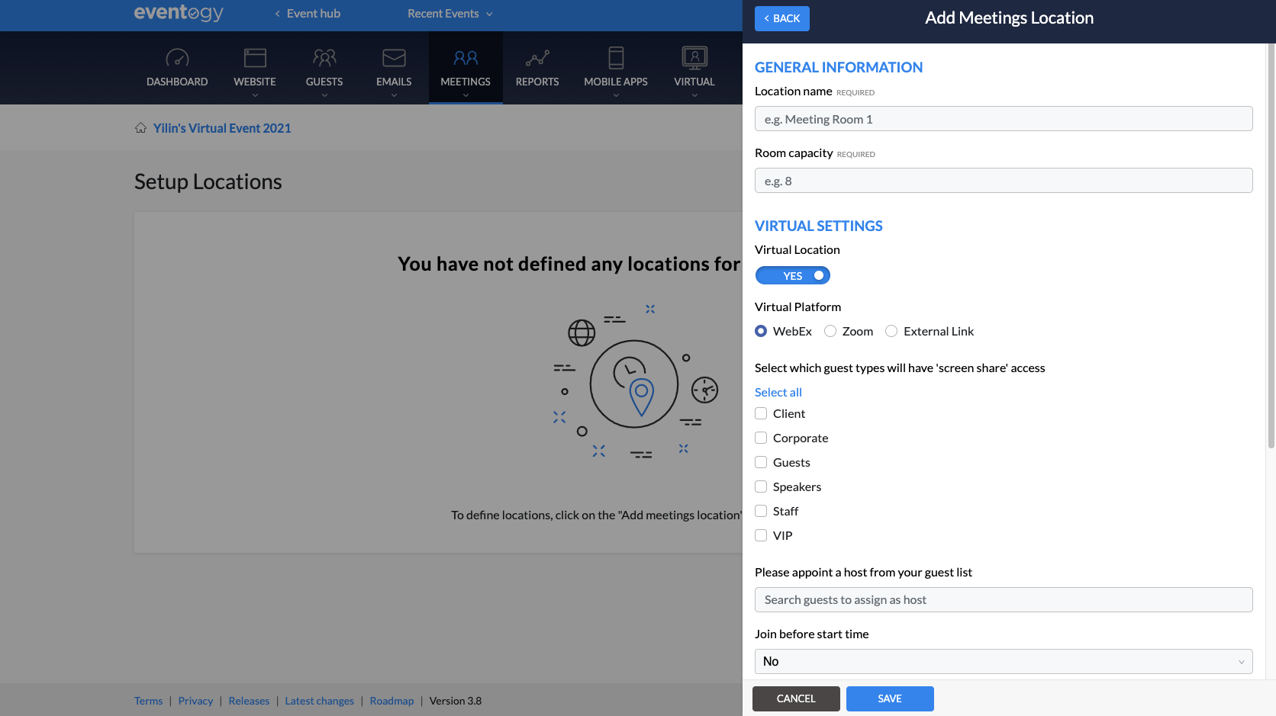The height and width of the screenshot is (716, 1276).
Task: Open the Join before start time dropdown
Action: tap(1002, 661)
